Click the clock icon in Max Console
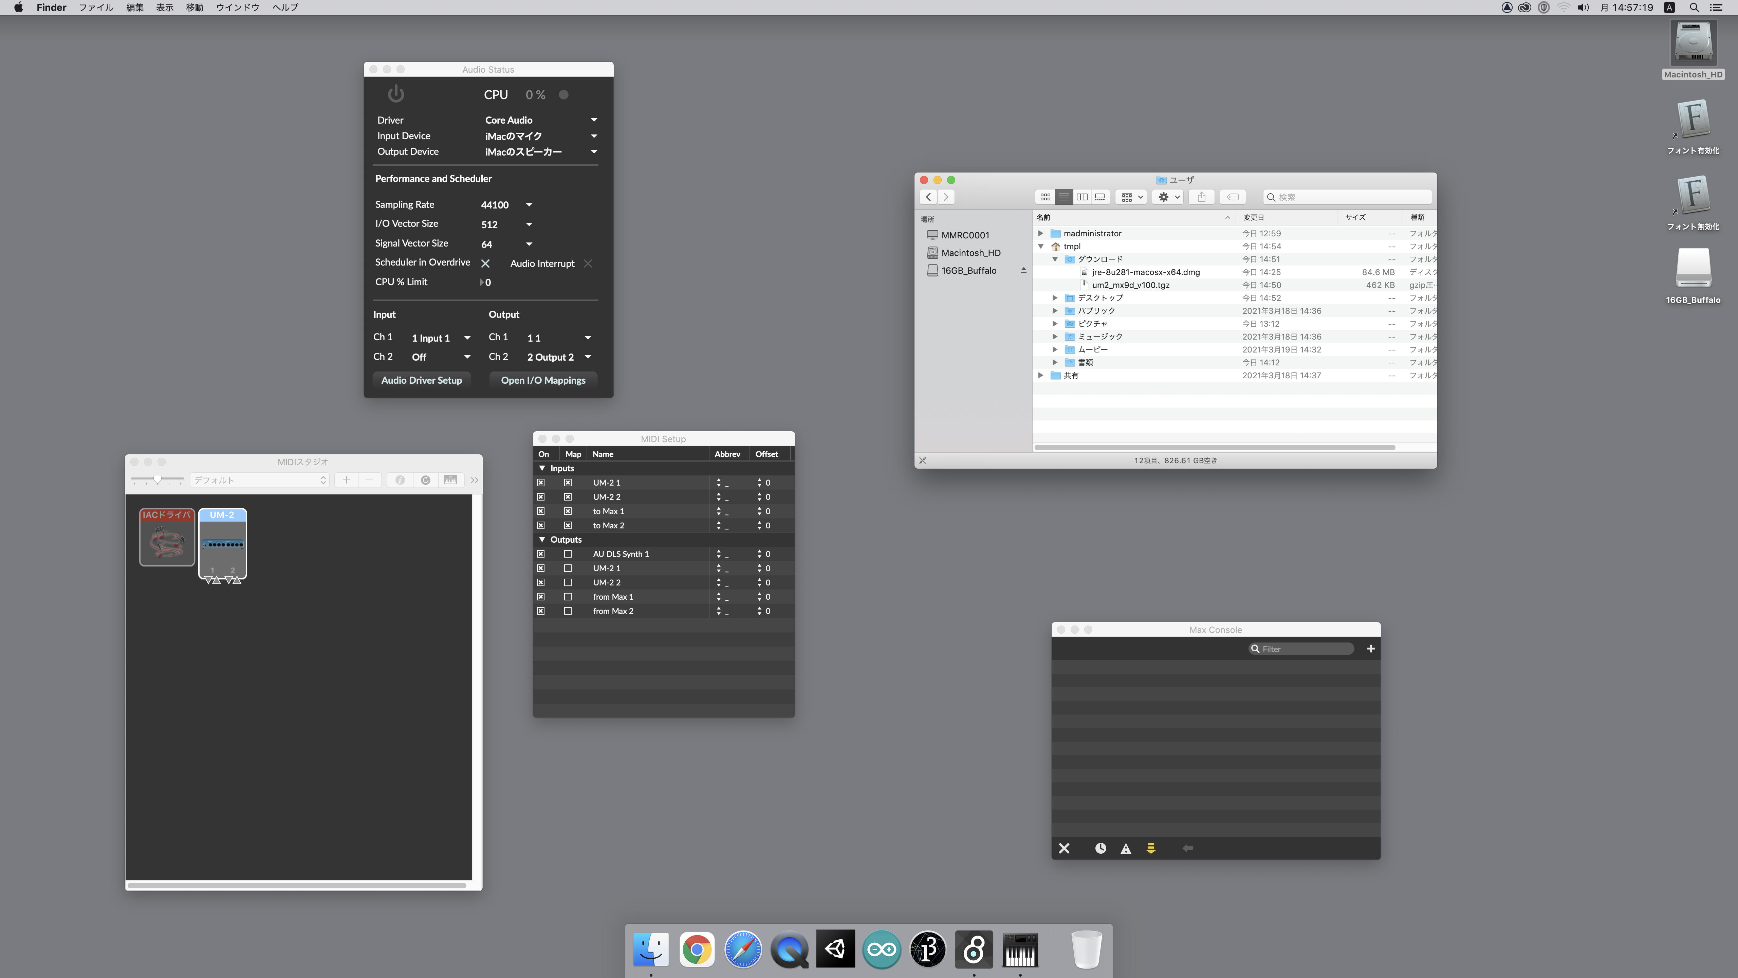This screenshot has width=1738, height=978. click(1101, 848)
